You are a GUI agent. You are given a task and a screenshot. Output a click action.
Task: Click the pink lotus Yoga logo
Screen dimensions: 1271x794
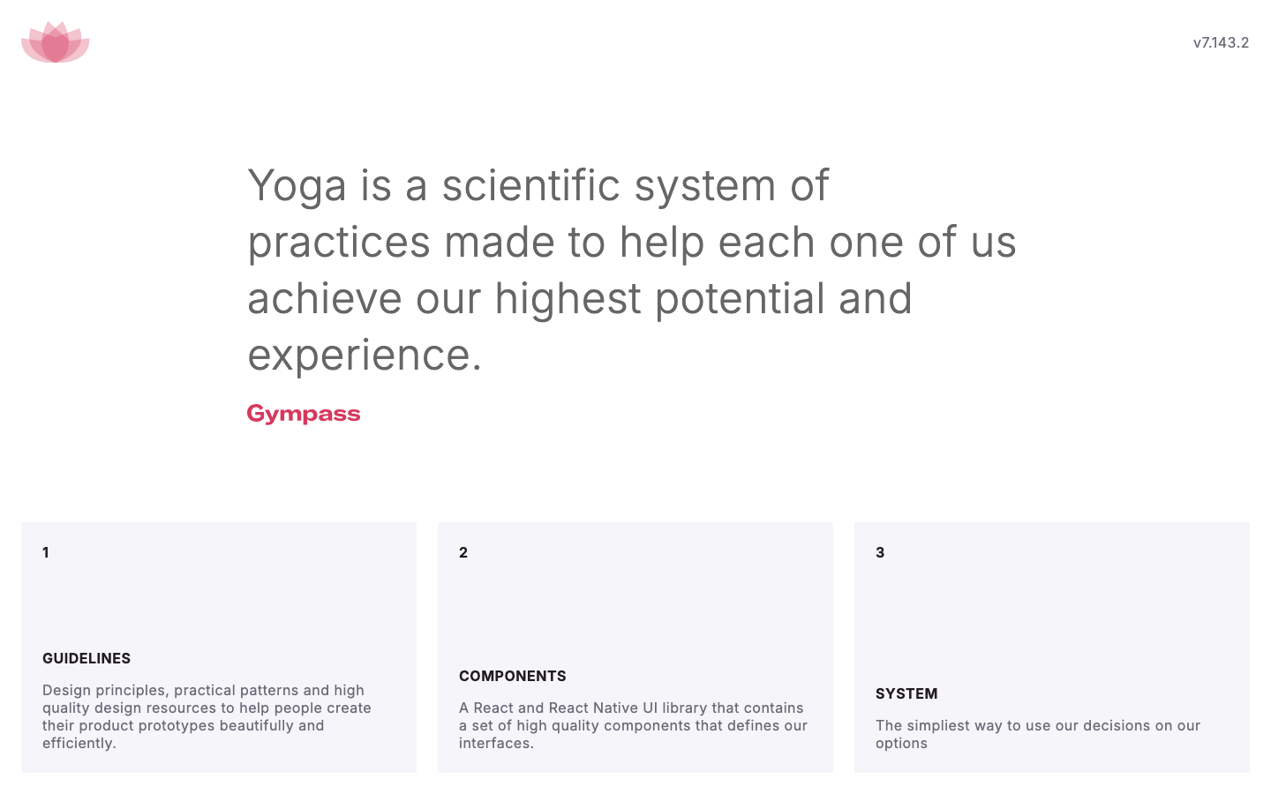(x=56, y=42)
